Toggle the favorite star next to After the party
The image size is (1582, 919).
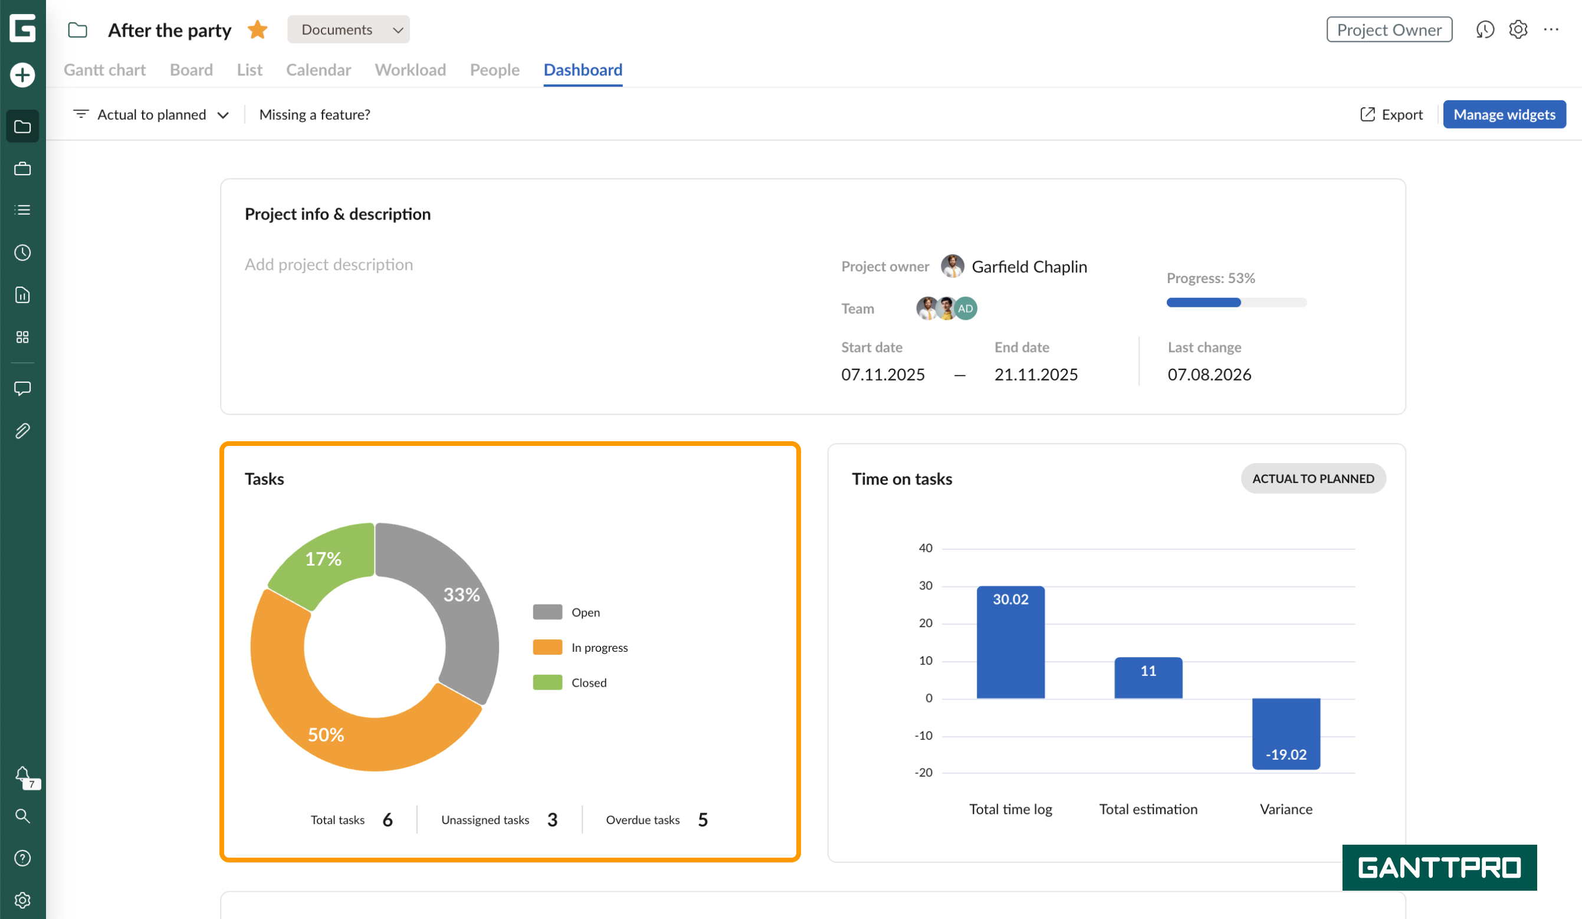coord(258,29)
